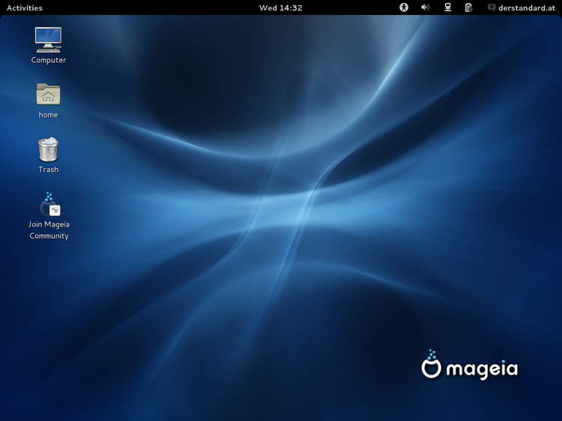Open the Activities overview
The height and width of the screenshot is (421, 562).
[25, 7]
